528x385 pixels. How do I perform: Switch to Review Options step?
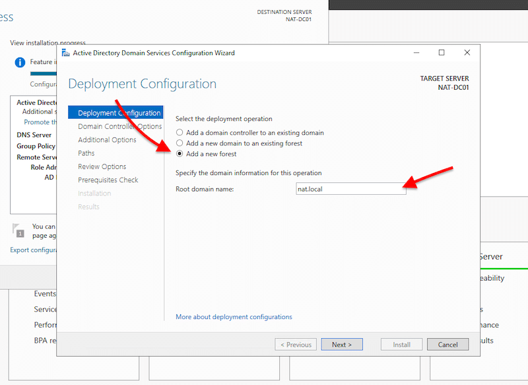[102, 166]
